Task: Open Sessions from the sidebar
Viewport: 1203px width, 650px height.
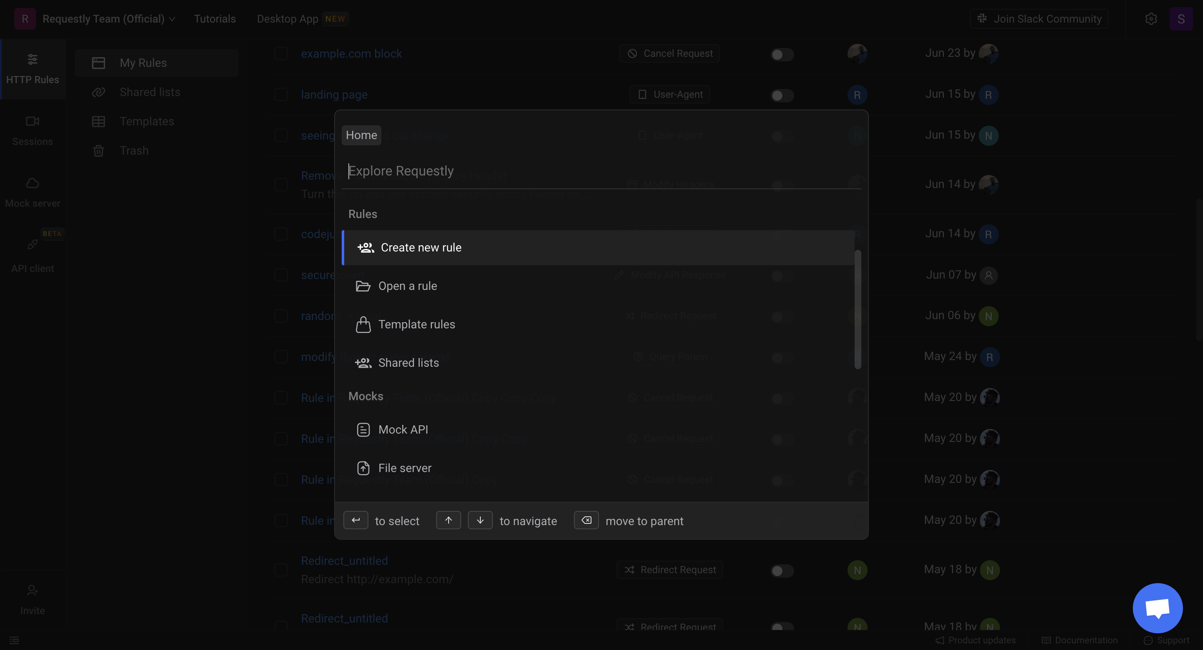Action: pos(33,131)
